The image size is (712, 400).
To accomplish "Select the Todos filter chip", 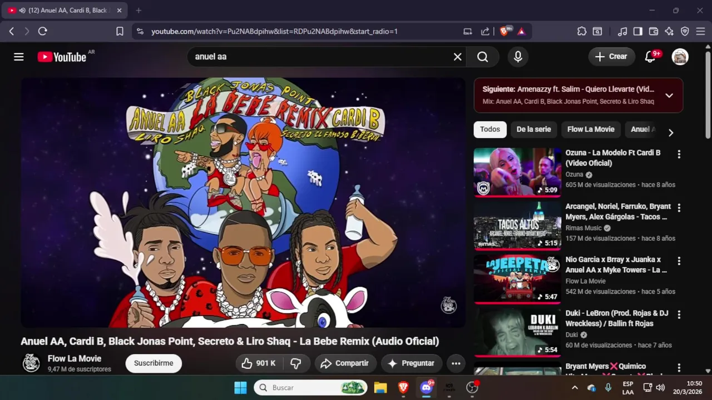I will pos(490,129).
